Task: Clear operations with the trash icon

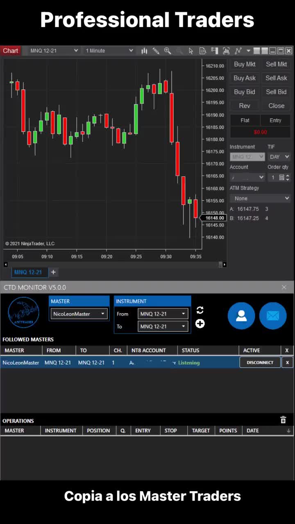Action: click(x=283, y=420)
